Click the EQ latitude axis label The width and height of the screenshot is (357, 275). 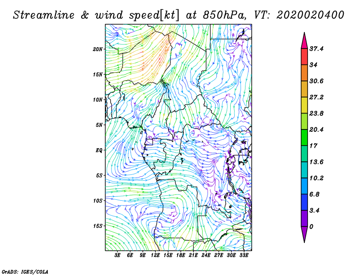100,150
